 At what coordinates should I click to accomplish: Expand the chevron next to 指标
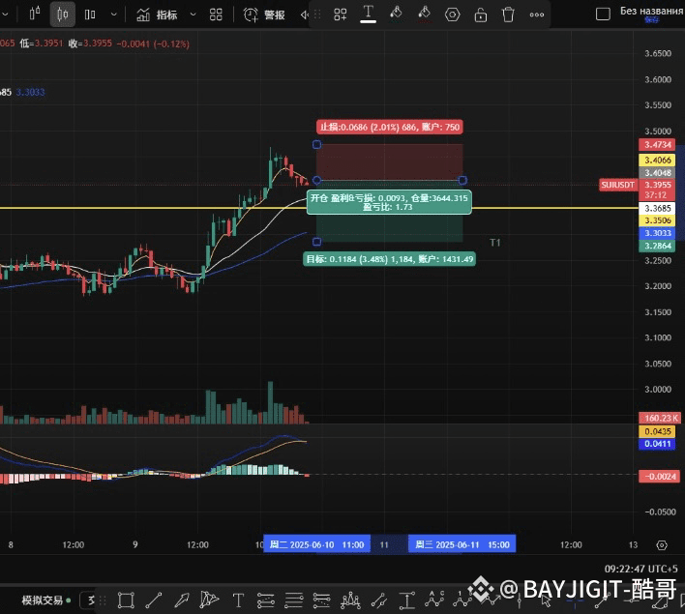click(193, 15)
